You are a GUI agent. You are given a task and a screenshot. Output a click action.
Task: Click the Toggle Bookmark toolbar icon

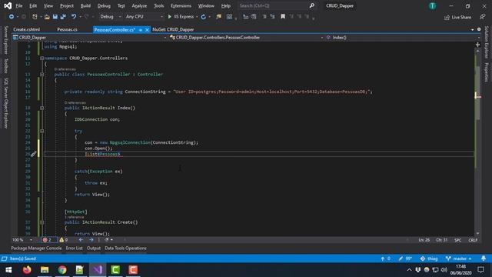click(283, 17)
